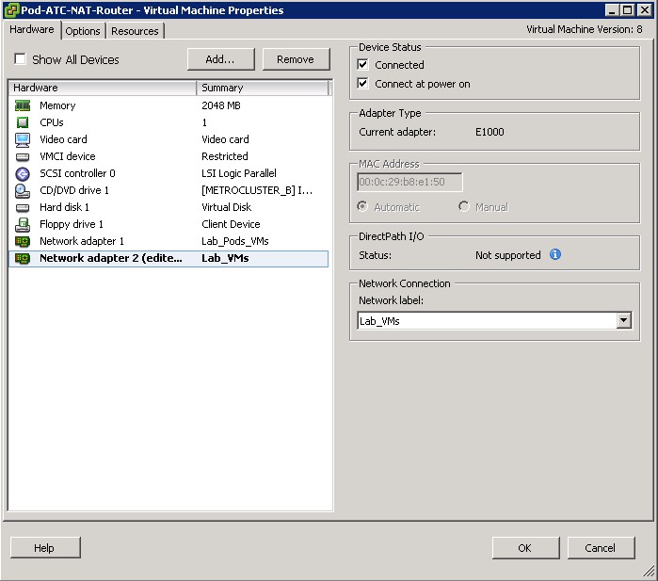Click the Add... hardware button
The width and height of the screenshot is (658, 581).
219,59
